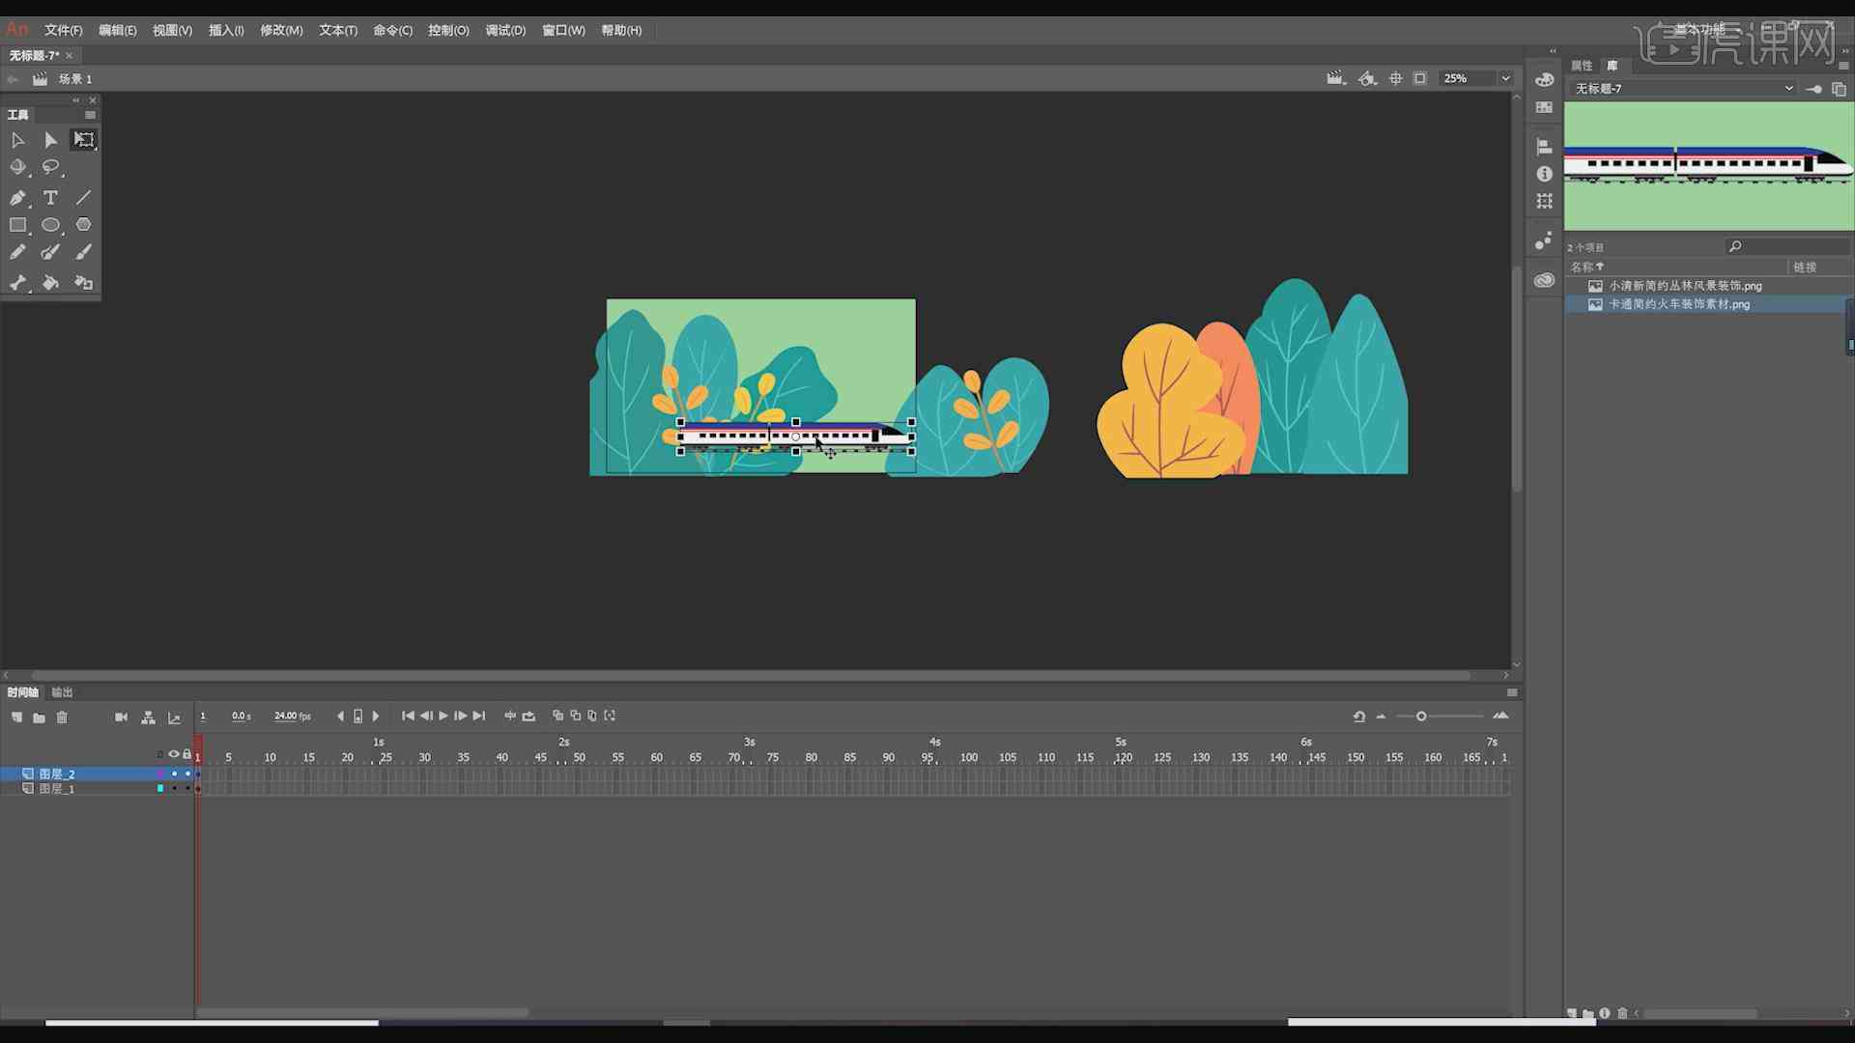
Task: Open the Align panel icon
Action: tap(1544, 147)
